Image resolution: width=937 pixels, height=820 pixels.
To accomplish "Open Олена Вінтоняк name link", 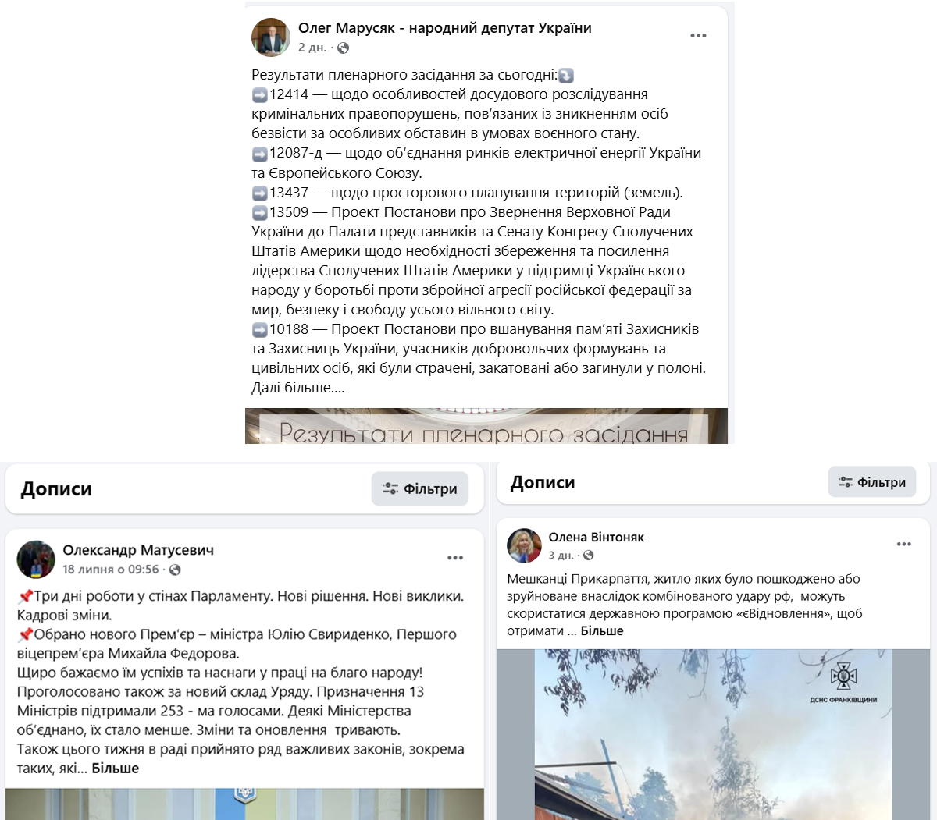I will coord(597,537).
